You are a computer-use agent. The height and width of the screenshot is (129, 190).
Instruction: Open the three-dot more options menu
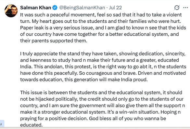[x=185, y=7]
